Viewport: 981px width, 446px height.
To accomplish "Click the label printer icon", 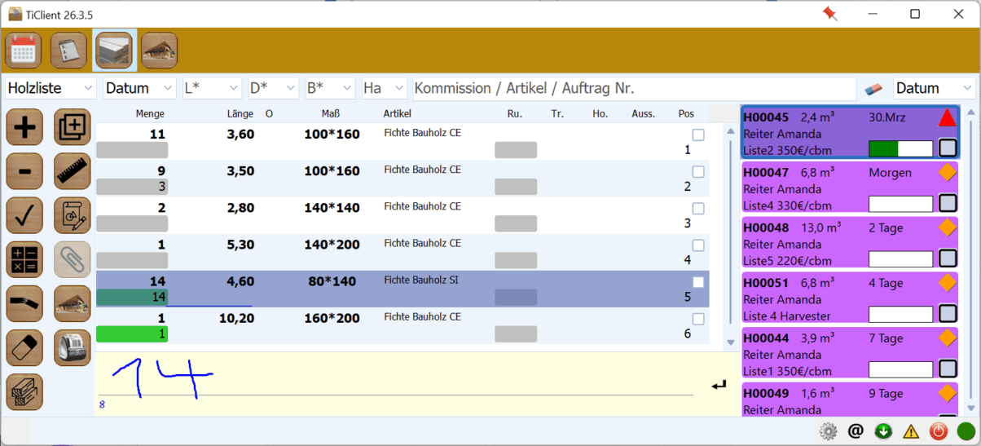I will [72, 348].
